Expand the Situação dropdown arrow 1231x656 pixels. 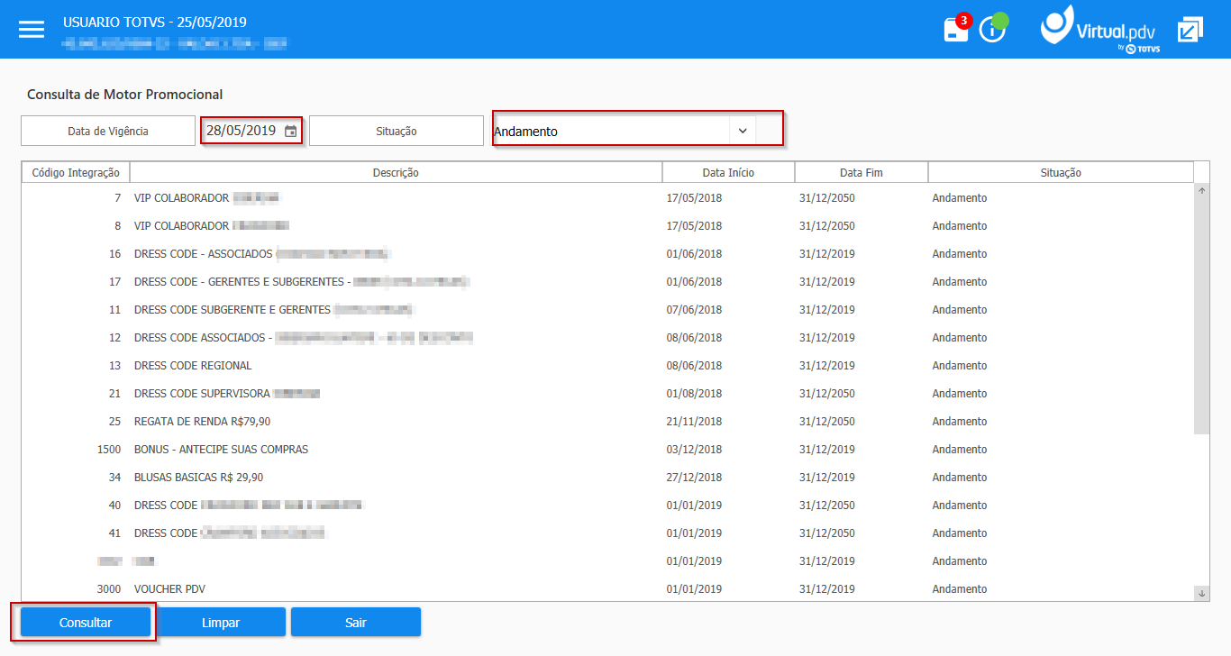[x=743, y=131]
